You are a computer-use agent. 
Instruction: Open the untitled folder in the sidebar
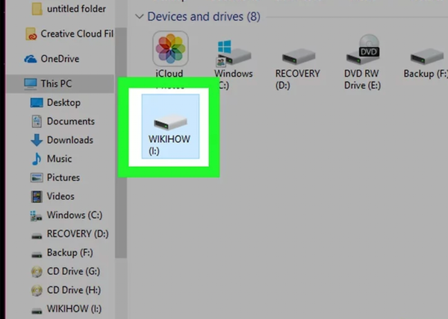point(75,9)
